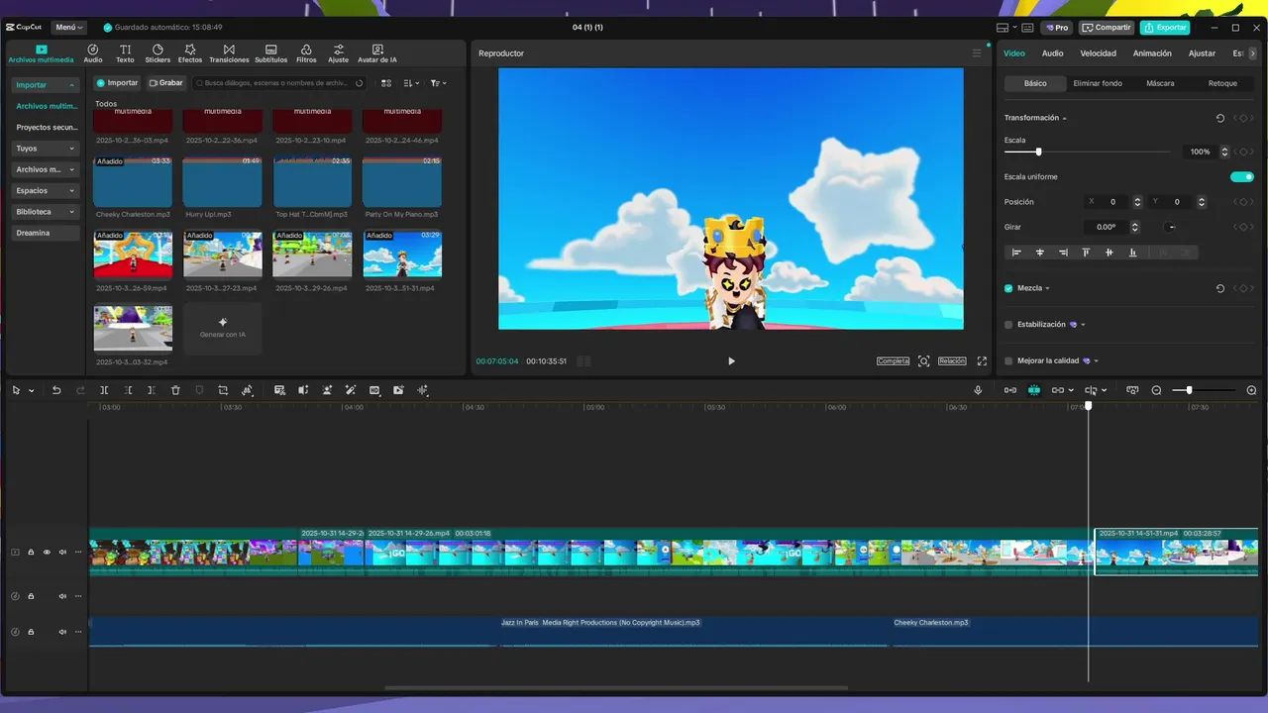Open the Filtros panel icon
Screen dimensions: 1268x713
click(306, 53)
